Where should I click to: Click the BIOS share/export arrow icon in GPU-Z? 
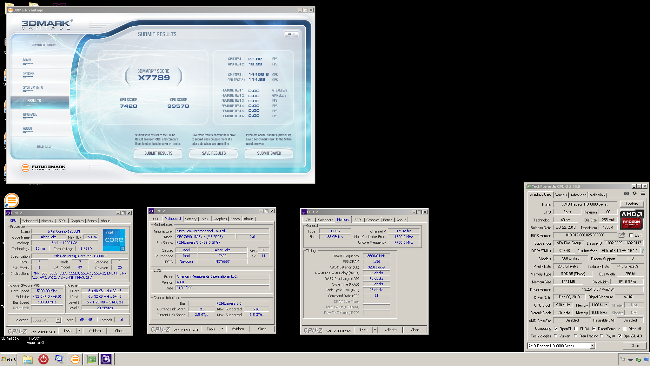(622, 235)
